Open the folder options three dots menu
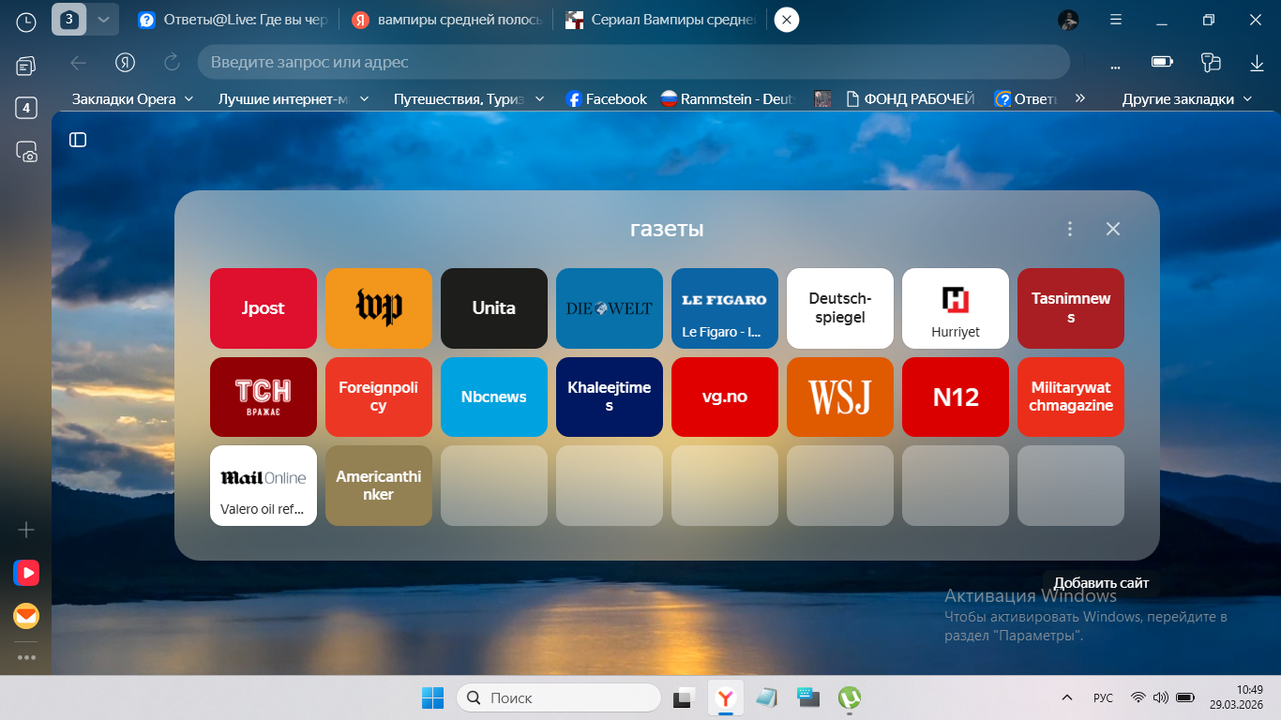 [x=1070, y=229]
